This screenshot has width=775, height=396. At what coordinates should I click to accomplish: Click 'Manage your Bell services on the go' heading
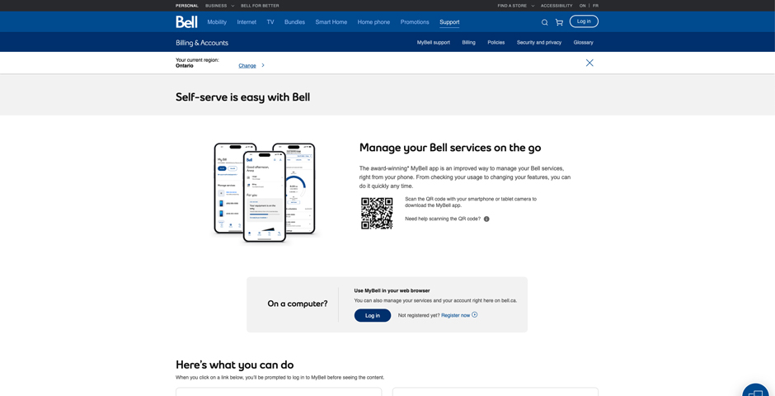coord(450,148)
